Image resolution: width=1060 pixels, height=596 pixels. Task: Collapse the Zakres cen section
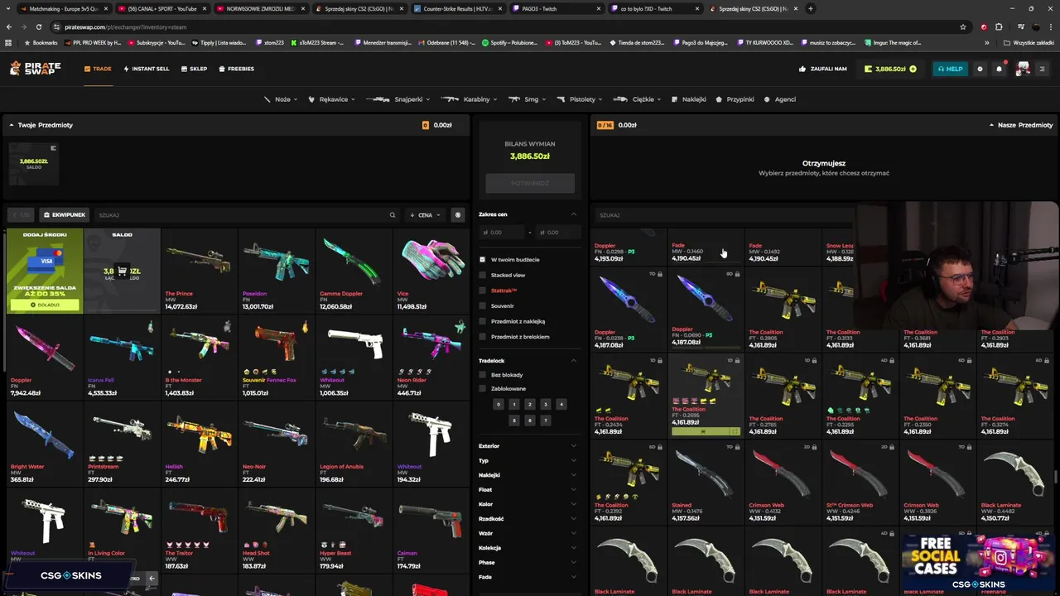pos(573,214)
